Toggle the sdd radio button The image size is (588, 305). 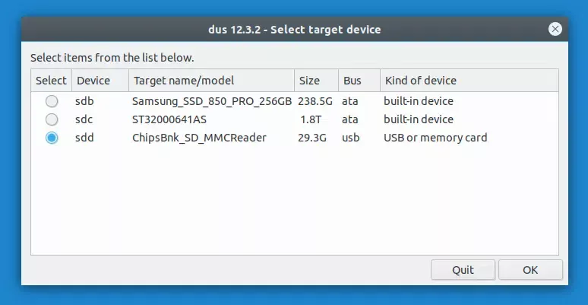(x=52, y=138)
